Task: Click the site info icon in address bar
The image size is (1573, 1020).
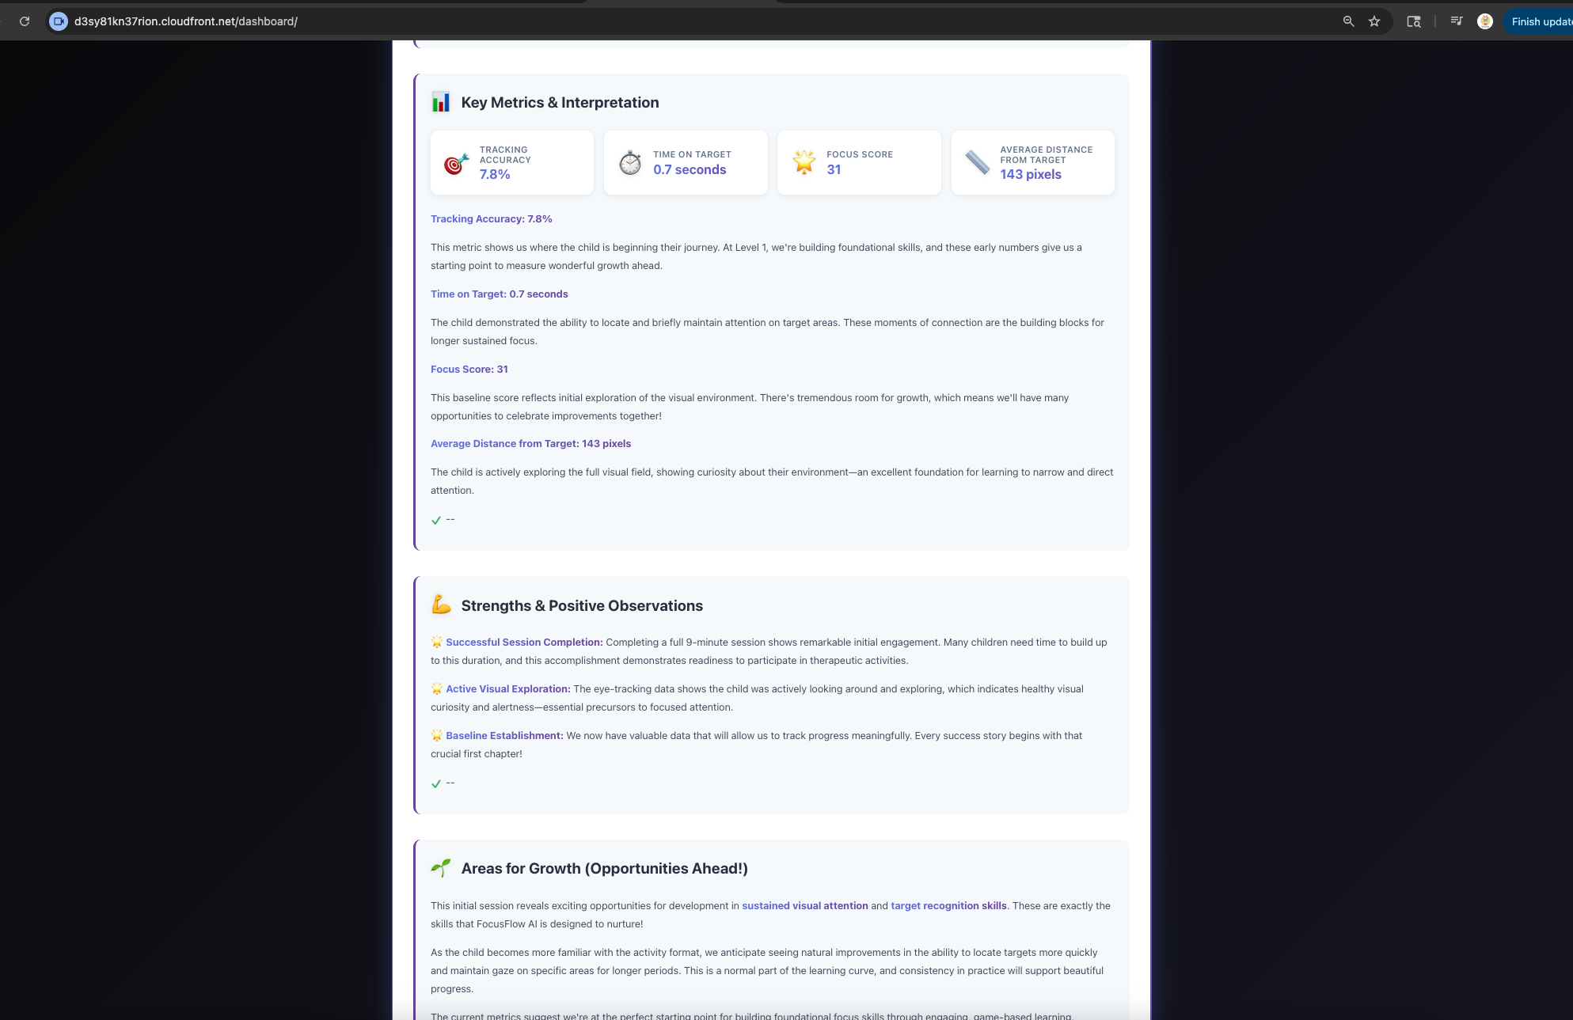Action: (x=59, y=21)
